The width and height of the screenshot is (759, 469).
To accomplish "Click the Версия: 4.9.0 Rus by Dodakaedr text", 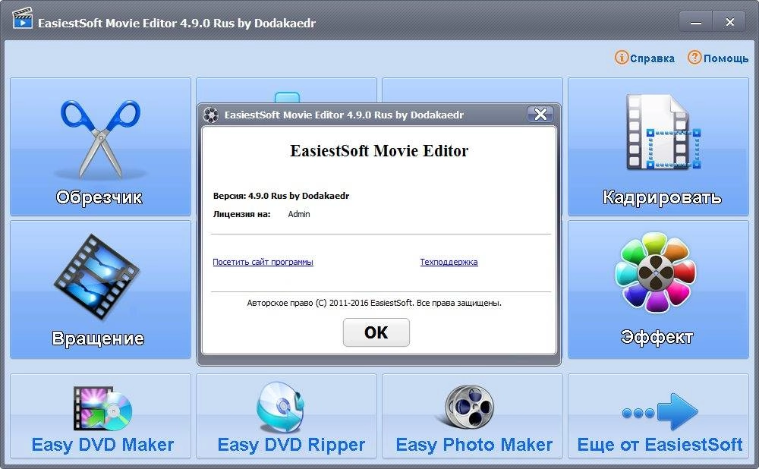I will 282,196.
